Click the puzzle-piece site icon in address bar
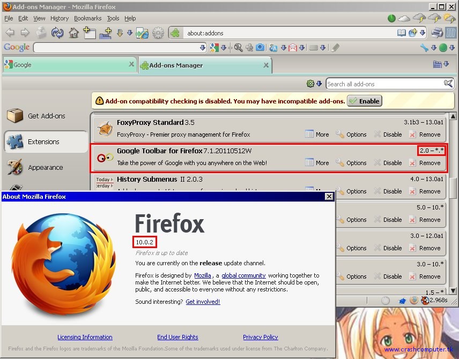This screenshot has width=459, height=359. tap(175, 33)
